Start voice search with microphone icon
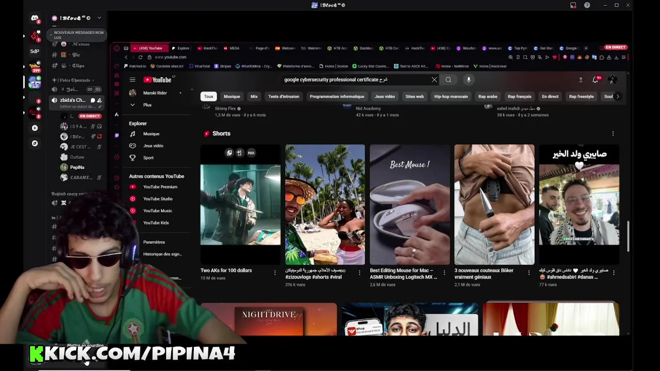The width and height of the screenshot is (660, 371). click(x=469, y=79)
